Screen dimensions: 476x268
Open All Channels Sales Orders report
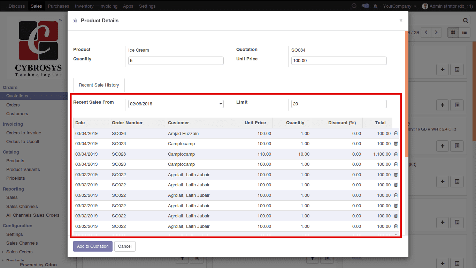coord(33,215)
